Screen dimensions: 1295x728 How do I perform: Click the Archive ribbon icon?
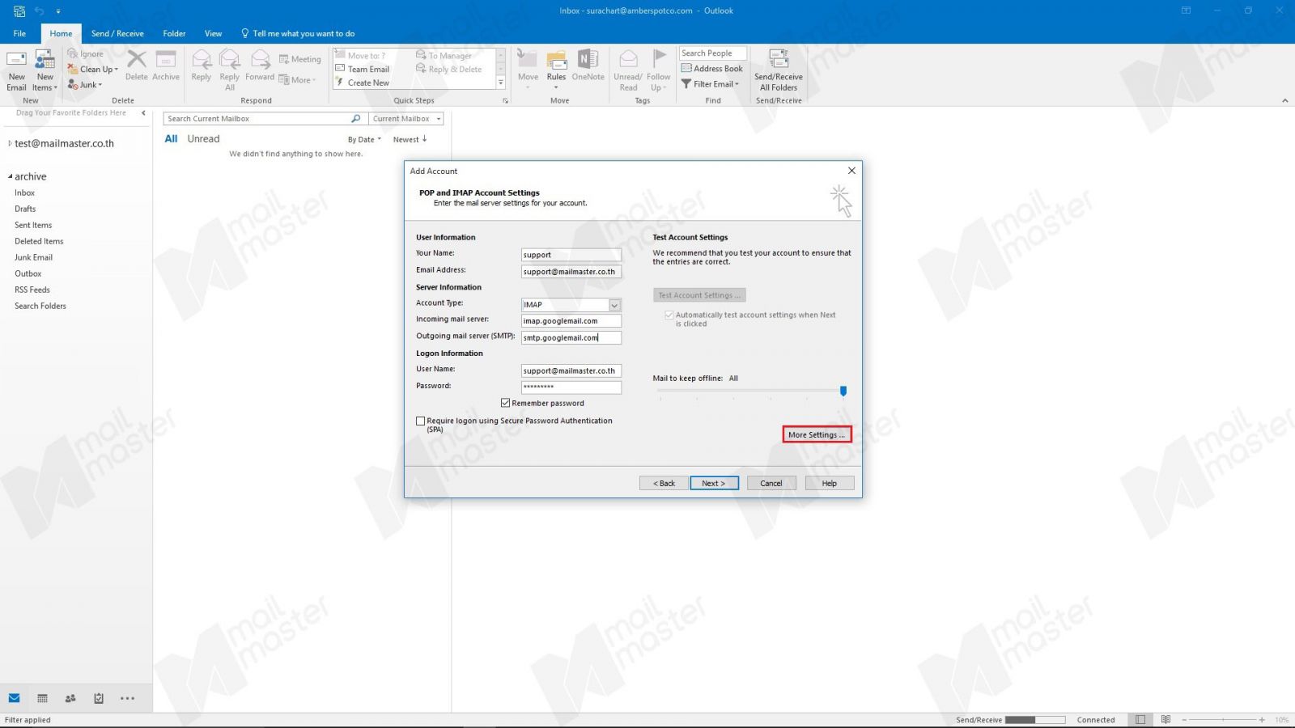click(166, 66)
